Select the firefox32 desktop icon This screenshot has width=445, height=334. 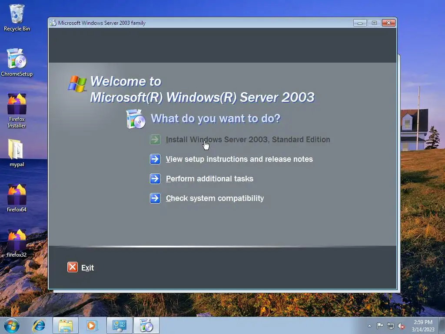pyautogui.click(x=17, y=244)
